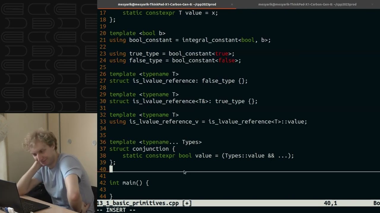Click the closing '};' on line 39

point(113,162)
